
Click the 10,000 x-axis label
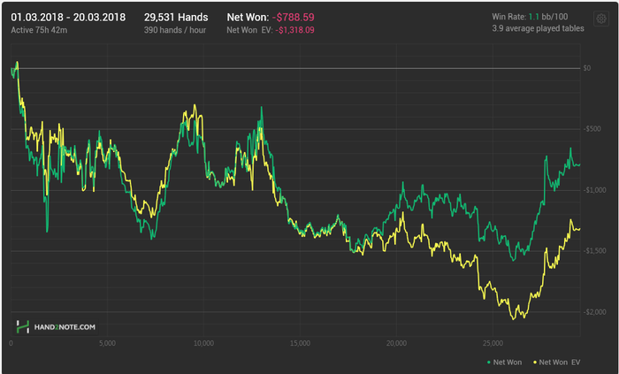[203, 343]
